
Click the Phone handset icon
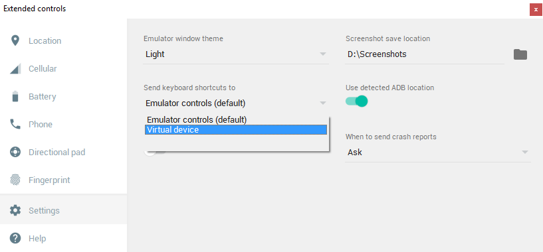(x=15, y=124)
